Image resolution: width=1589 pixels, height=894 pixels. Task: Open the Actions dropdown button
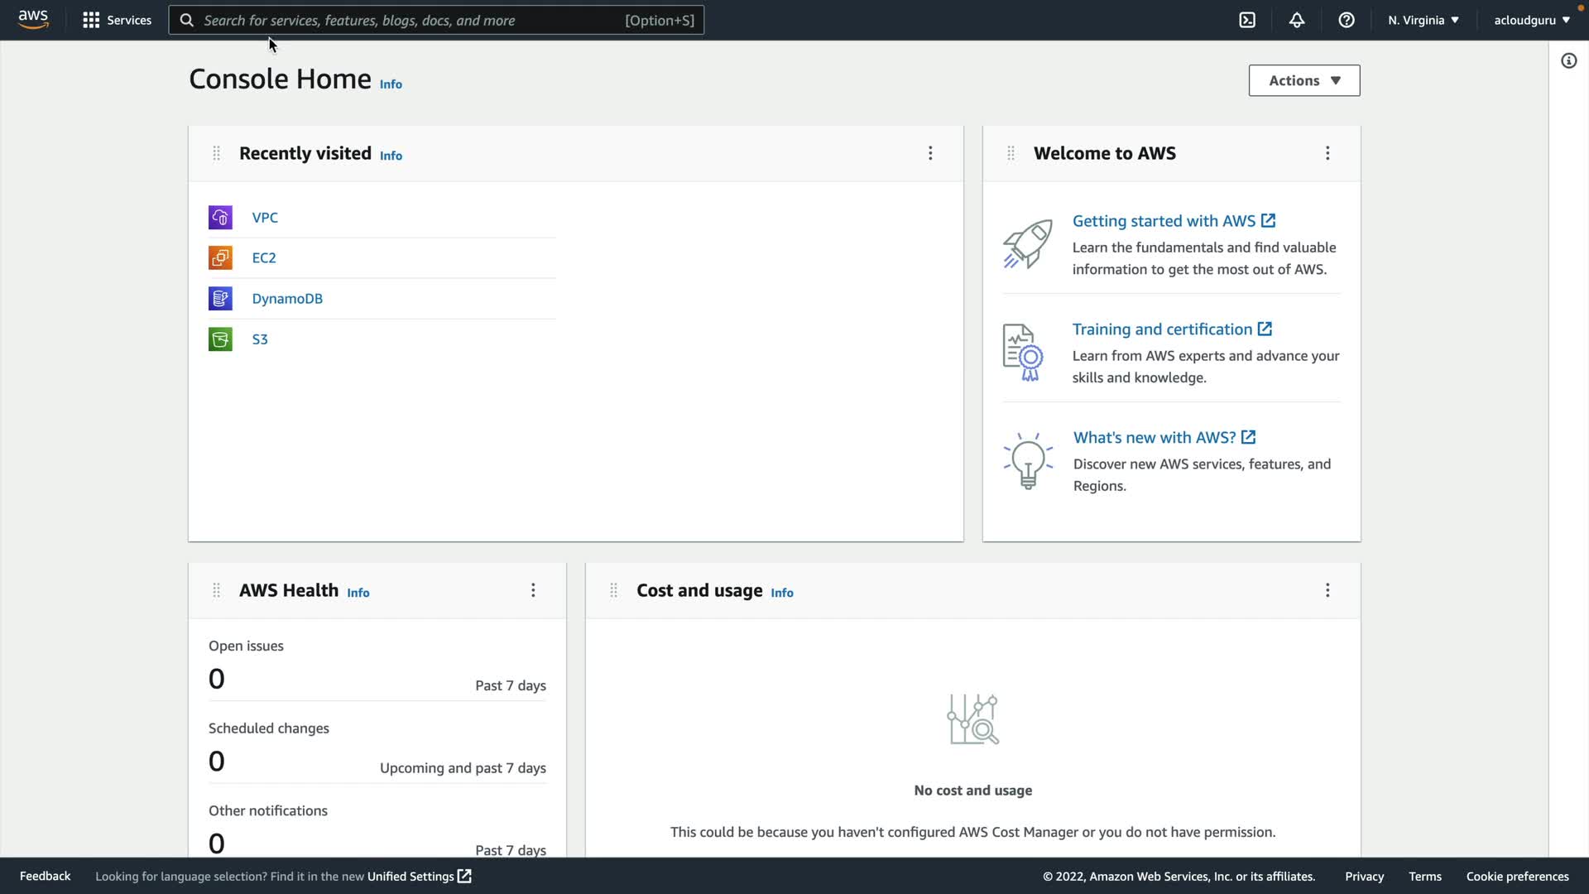coord(1303,80)
